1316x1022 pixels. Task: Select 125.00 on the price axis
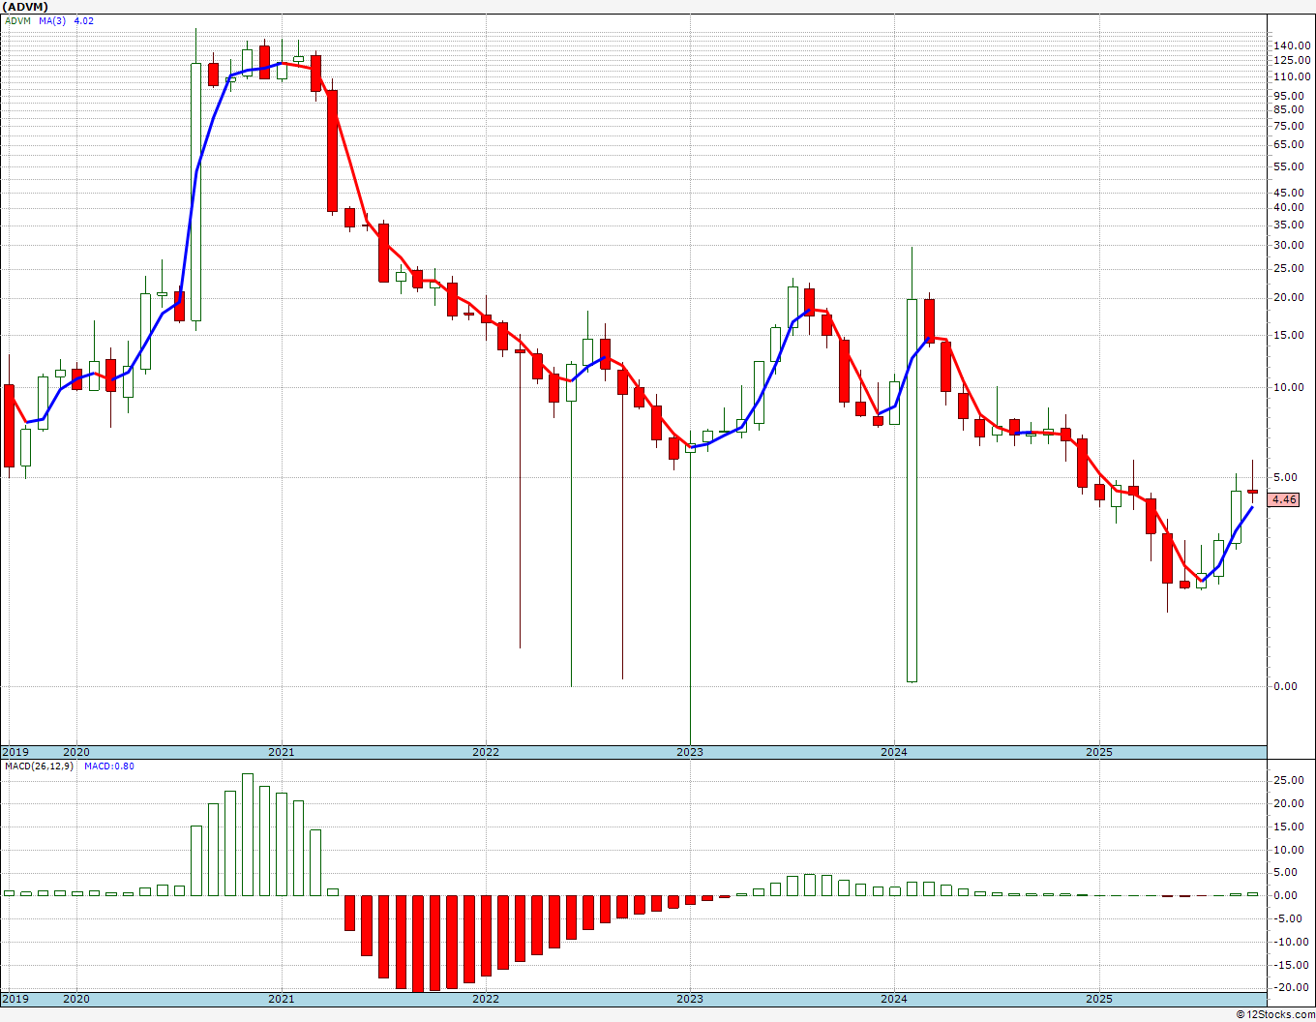tap(1291, 60)
